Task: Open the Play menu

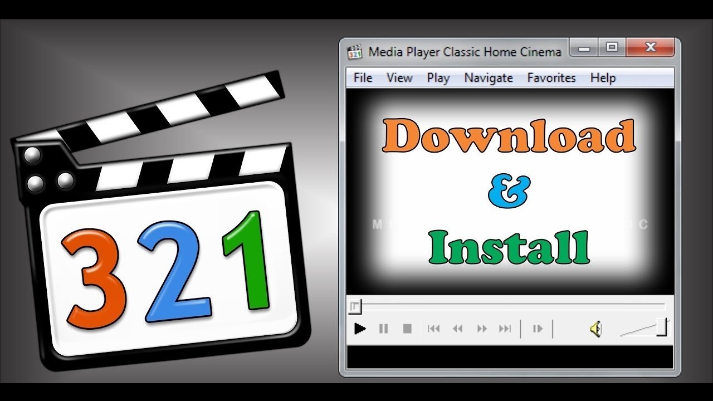Action: pyautogui.click(x=438, y=78)
